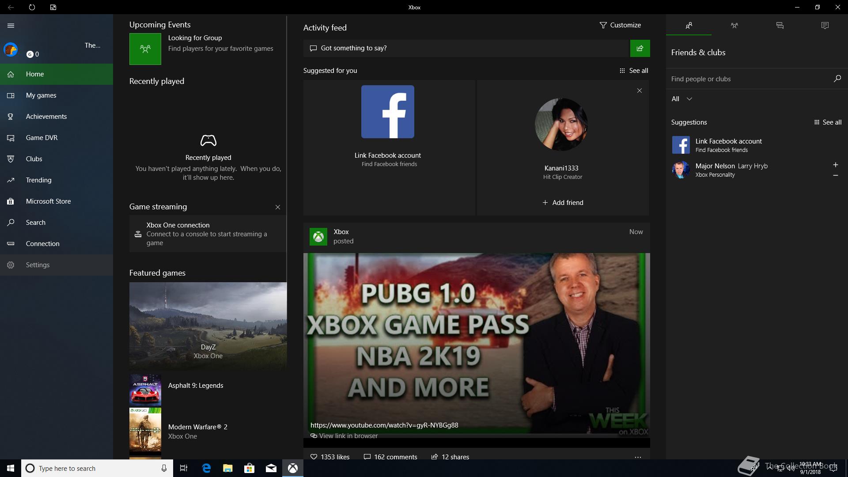This screenshot has height=477, width=848.
Task: Dismiss the Kanani1333 suggestion card
Action: click(640, 91)
